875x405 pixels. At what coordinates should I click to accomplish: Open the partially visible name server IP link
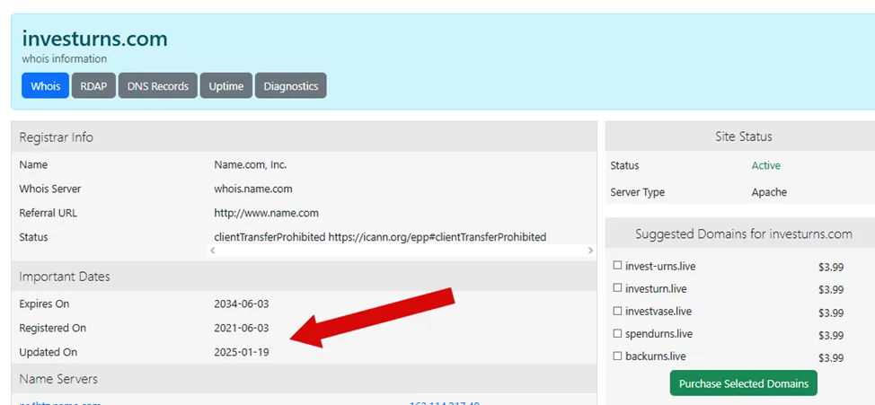pyautogui.click(x=444, y=403)
